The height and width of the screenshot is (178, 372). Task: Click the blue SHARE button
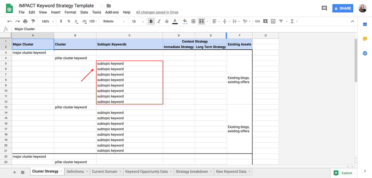coord(343,8)
